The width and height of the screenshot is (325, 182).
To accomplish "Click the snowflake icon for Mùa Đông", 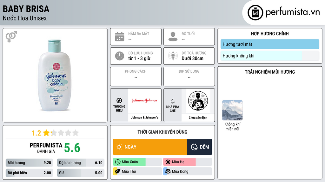I will (x=168, y=171).
